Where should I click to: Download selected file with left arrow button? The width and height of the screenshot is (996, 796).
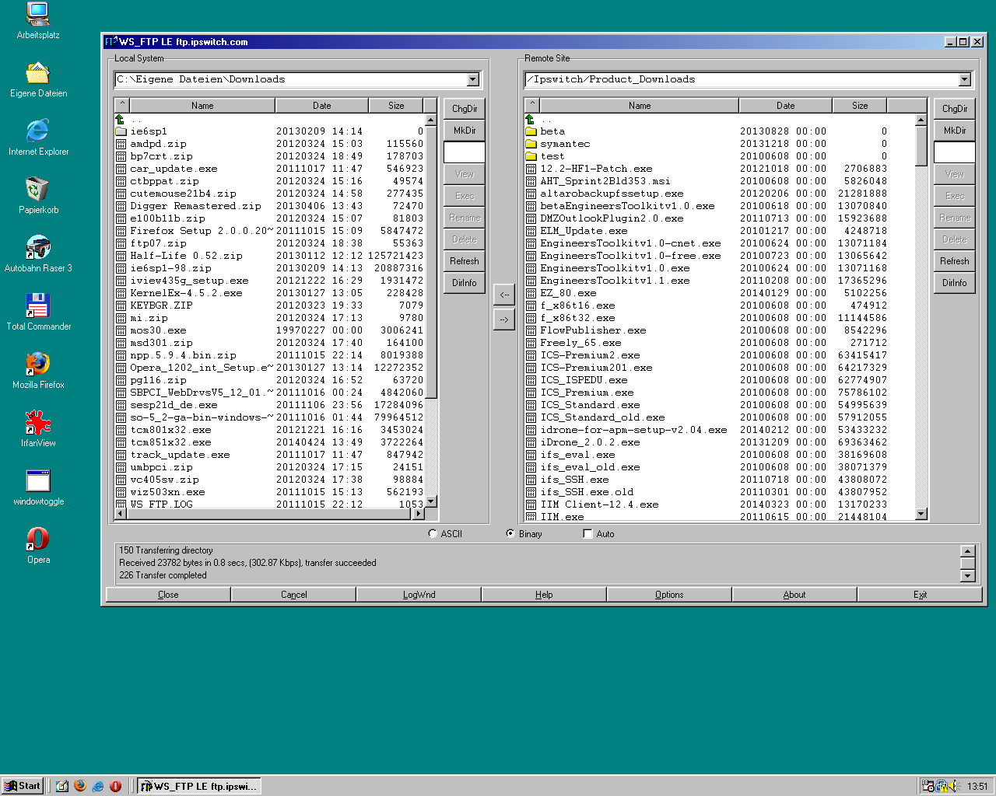[504, 295]
